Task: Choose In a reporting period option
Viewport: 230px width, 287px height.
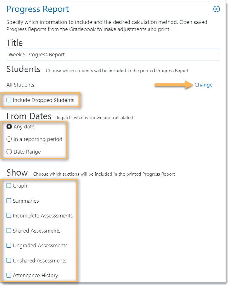Action: [9, 139]
